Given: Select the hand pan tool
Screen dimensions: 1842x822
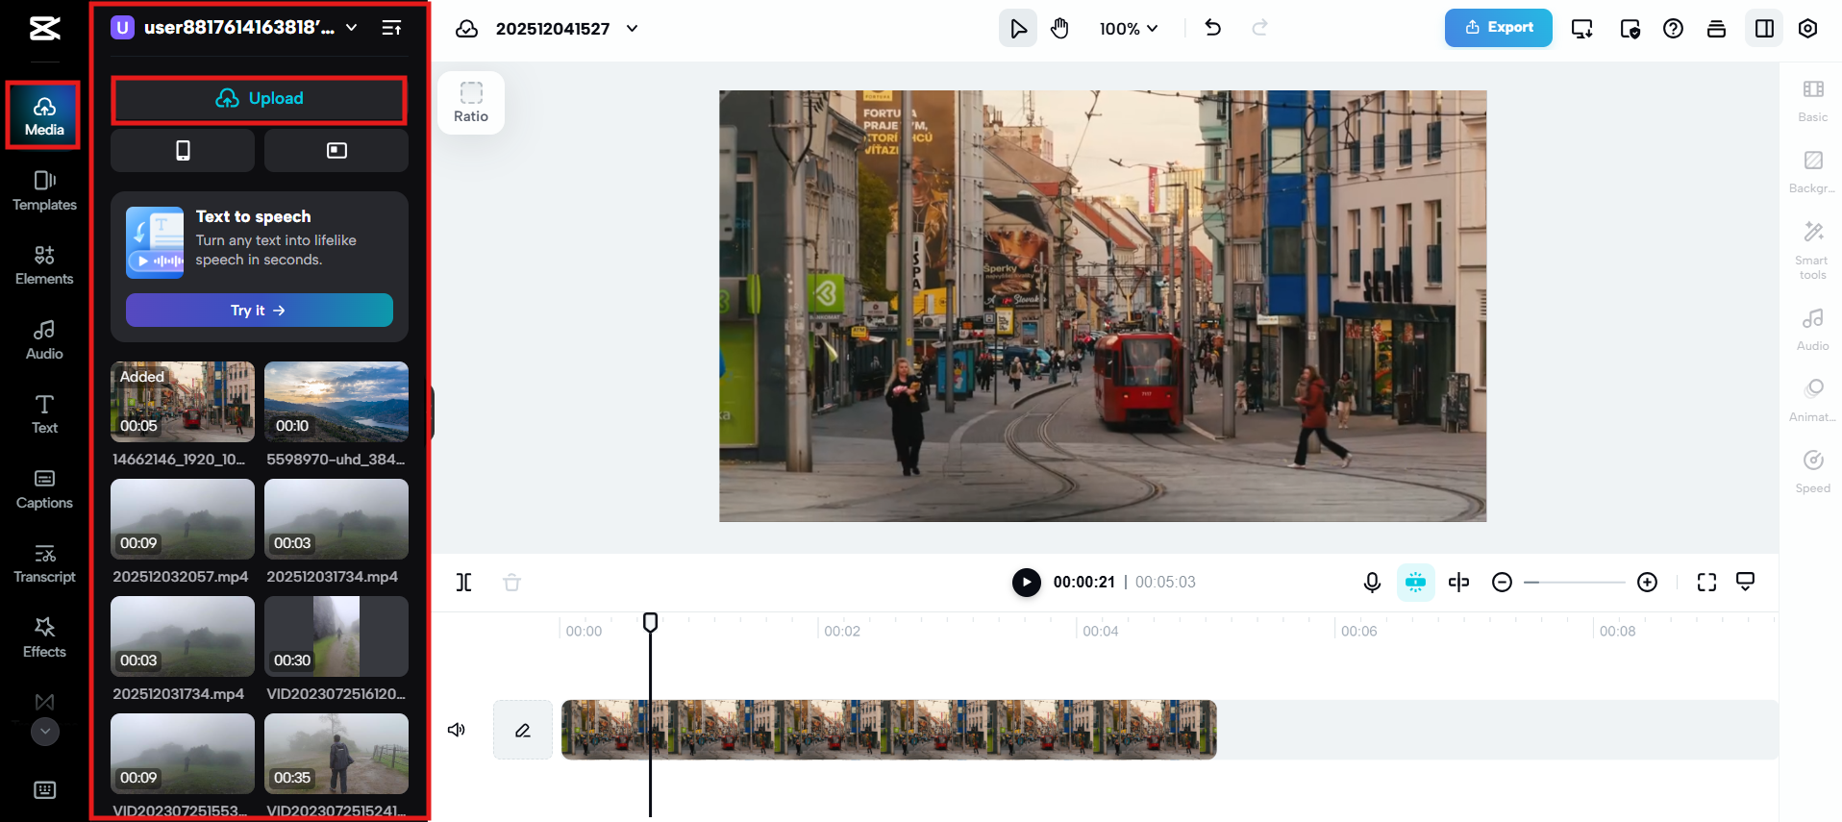Looking at the screenshot, I should tap(1059, 29).
